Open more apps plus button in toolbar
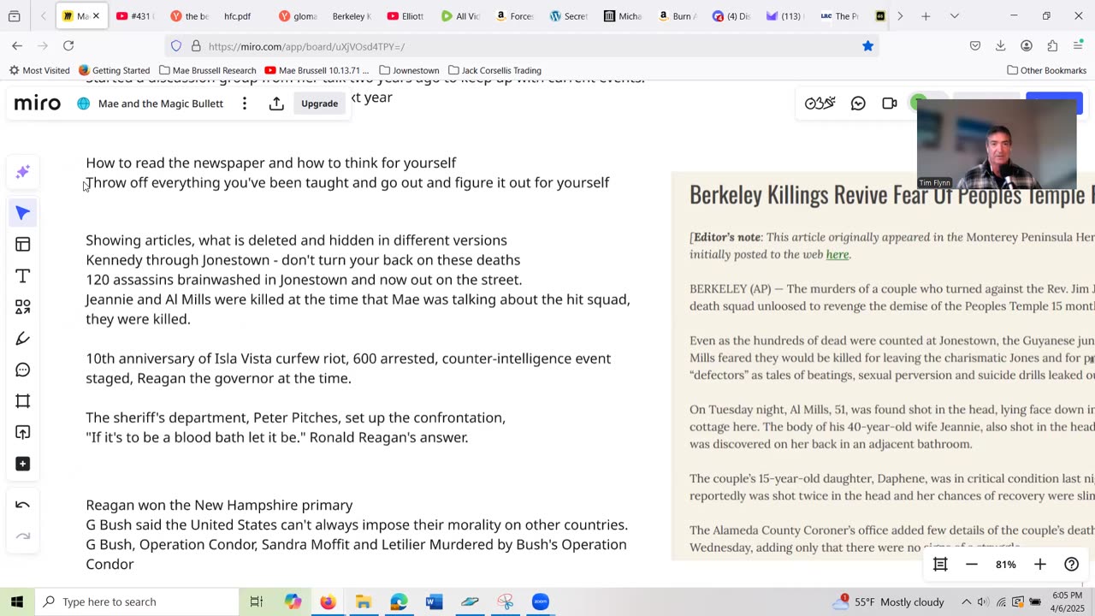Viewport: 1095px width, 616px height. [23, 464]
